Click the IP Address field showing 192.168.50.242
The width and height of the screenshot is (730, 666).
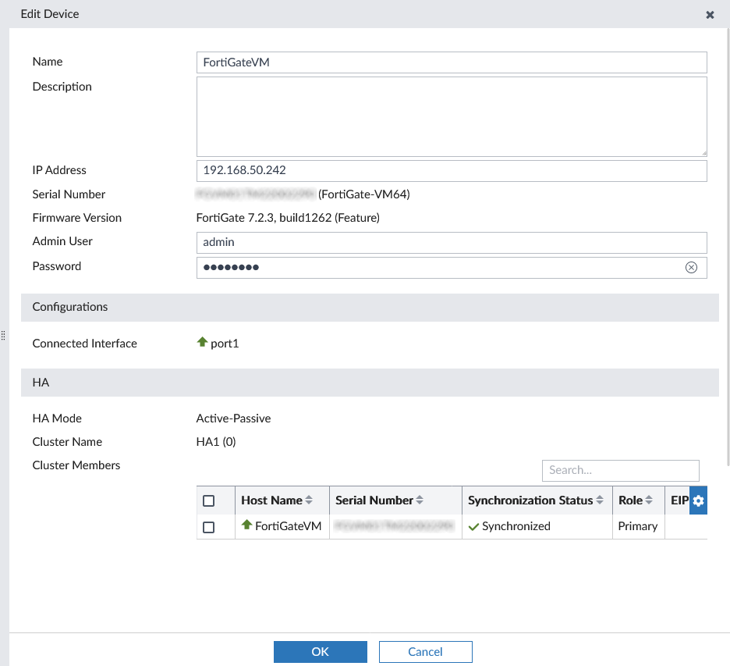[x=452, y=170]
